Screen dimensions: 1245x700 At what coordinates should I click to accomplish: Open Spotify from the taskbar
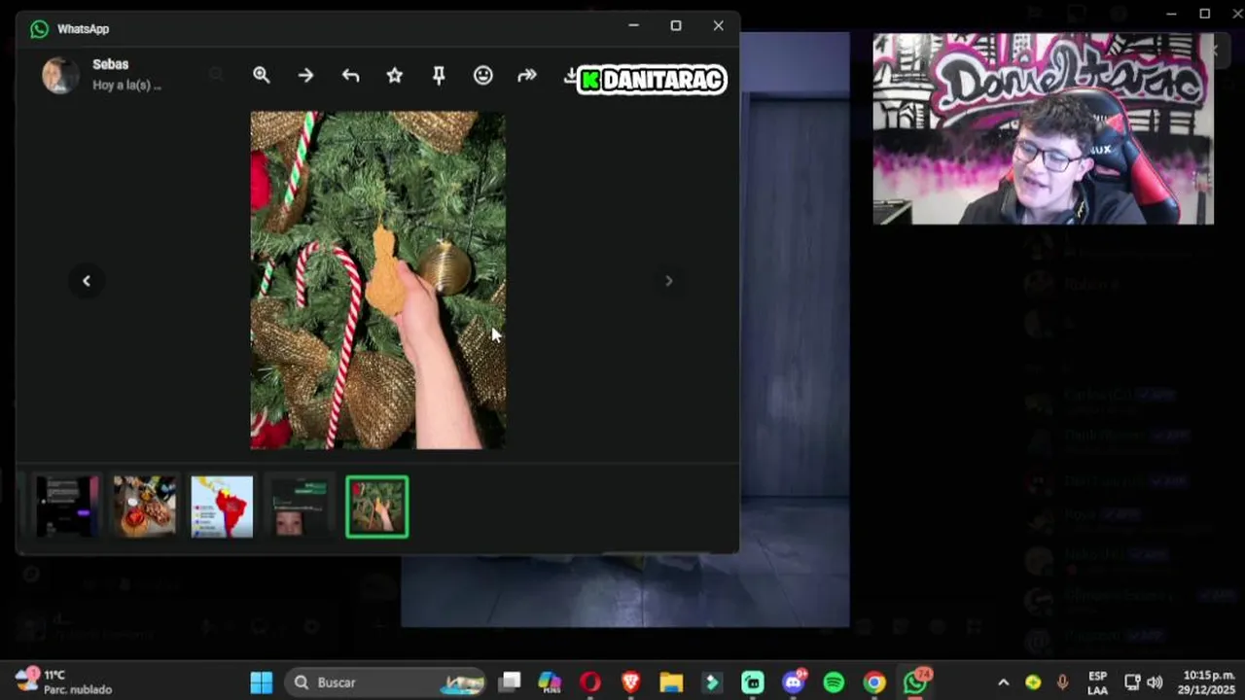(834, 682)
